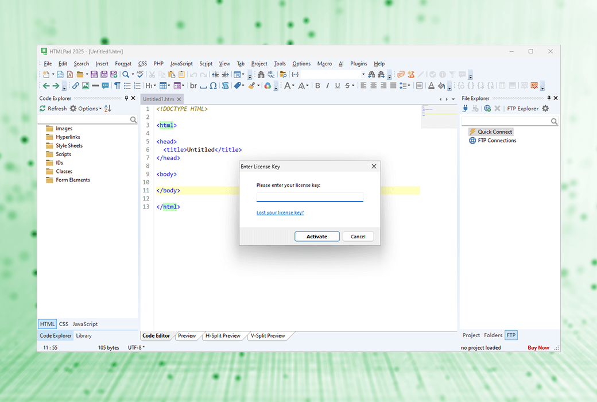
Task: Click the br line break icon
Action: point(193,86)
